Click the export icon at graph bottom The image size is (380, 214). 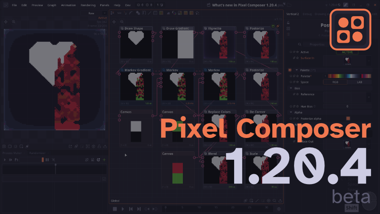pyautogui.click(x=280, y=201)
